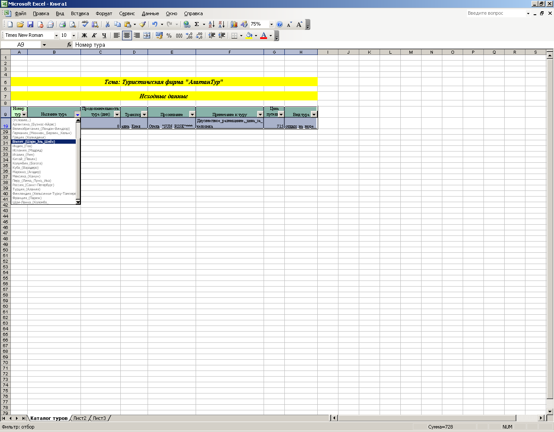Click the fill color bucket swatch
The height and width of the screenshot is (432, 554).
(249, 35)
